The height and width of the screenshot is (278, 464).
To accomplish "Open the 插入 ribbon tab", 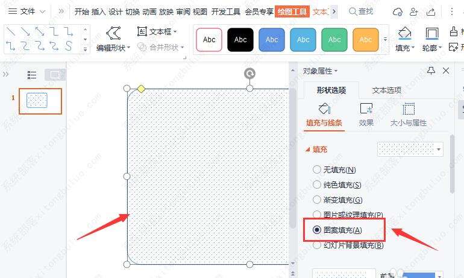I will coord(99,12).
